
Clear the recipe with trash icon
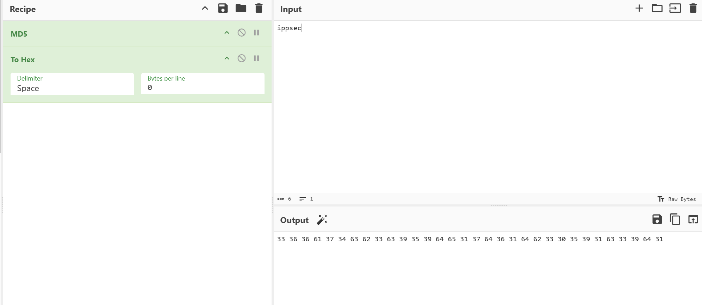[x=259, y=8]
